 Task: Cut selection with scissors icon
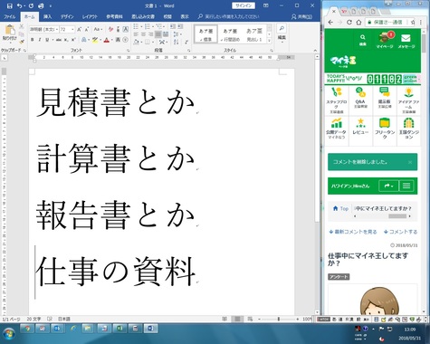tap(22, 27)
